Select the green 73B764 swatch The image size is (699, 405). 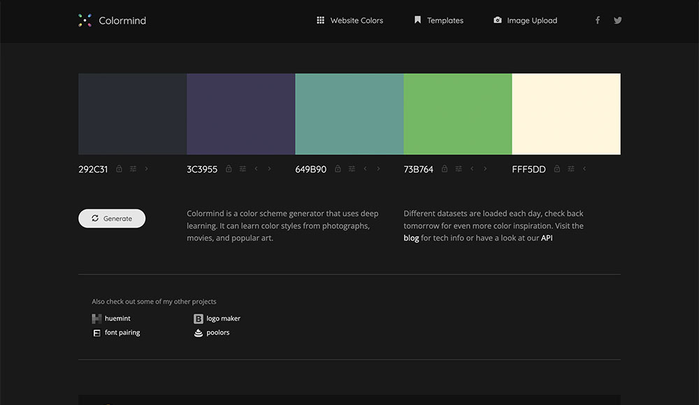(458, 113)
